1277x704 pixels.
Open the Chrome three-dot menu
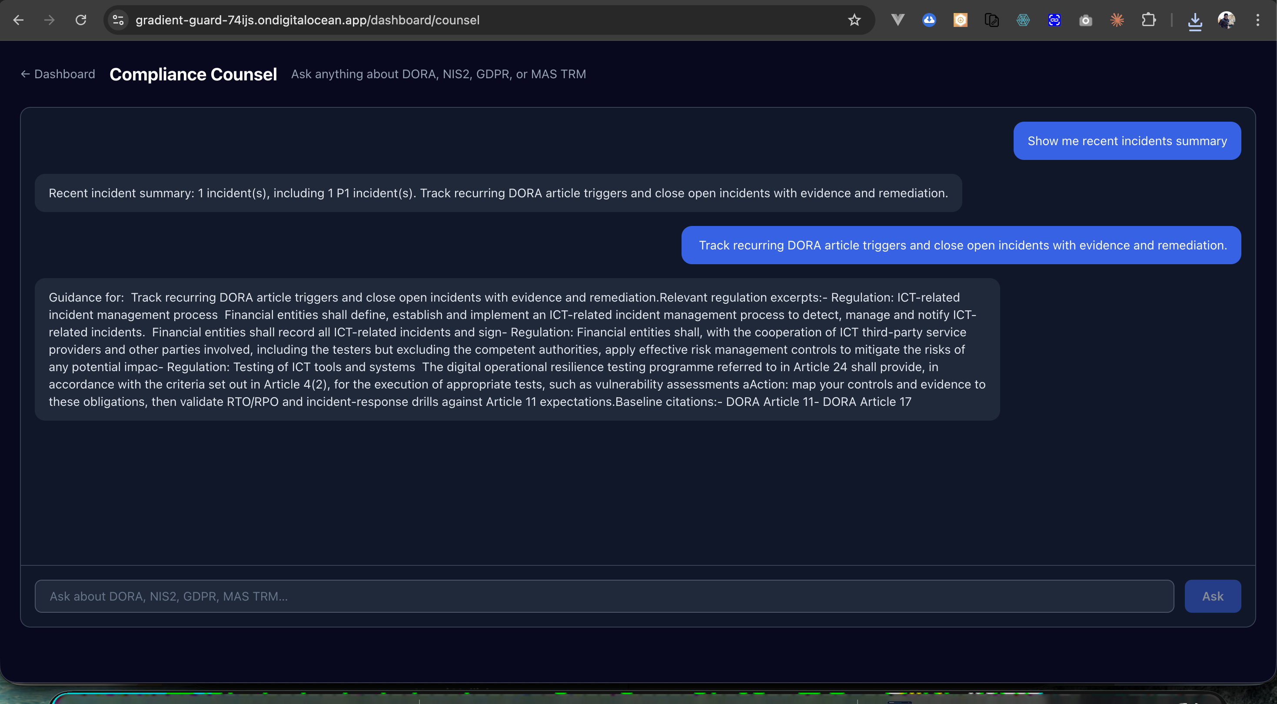tap(1258, 20)
